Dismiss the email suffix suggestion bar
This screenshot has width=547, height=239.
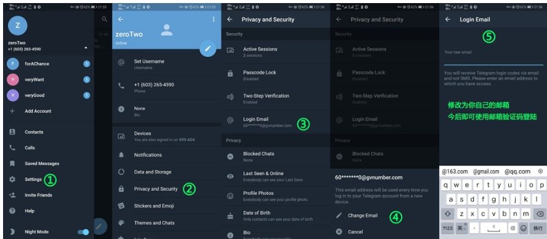click(540, 172)
